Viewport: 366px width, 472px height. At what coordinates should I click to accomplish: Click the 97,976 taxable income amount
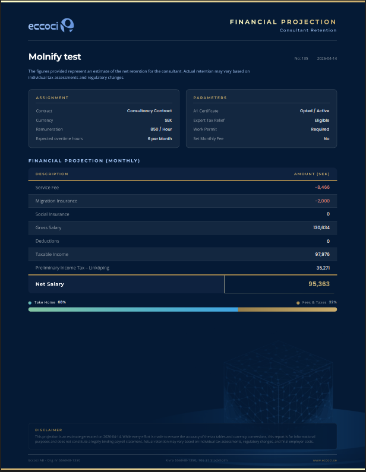pyautogui.click(x=322, y=254)
